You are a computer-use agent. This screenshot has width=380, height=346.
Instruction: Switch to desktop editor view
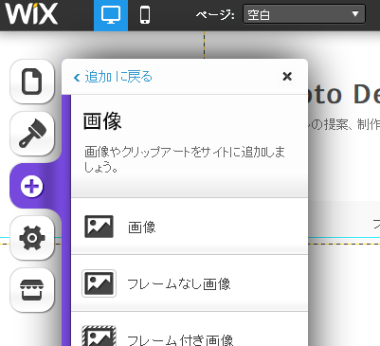coord(111,15)
